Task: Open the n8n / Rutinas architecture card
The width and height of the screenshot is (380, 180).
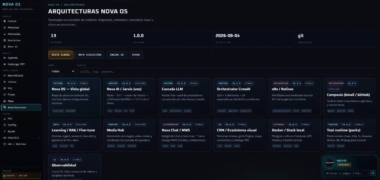Action: pyautogui.click(x=295, y=97)
